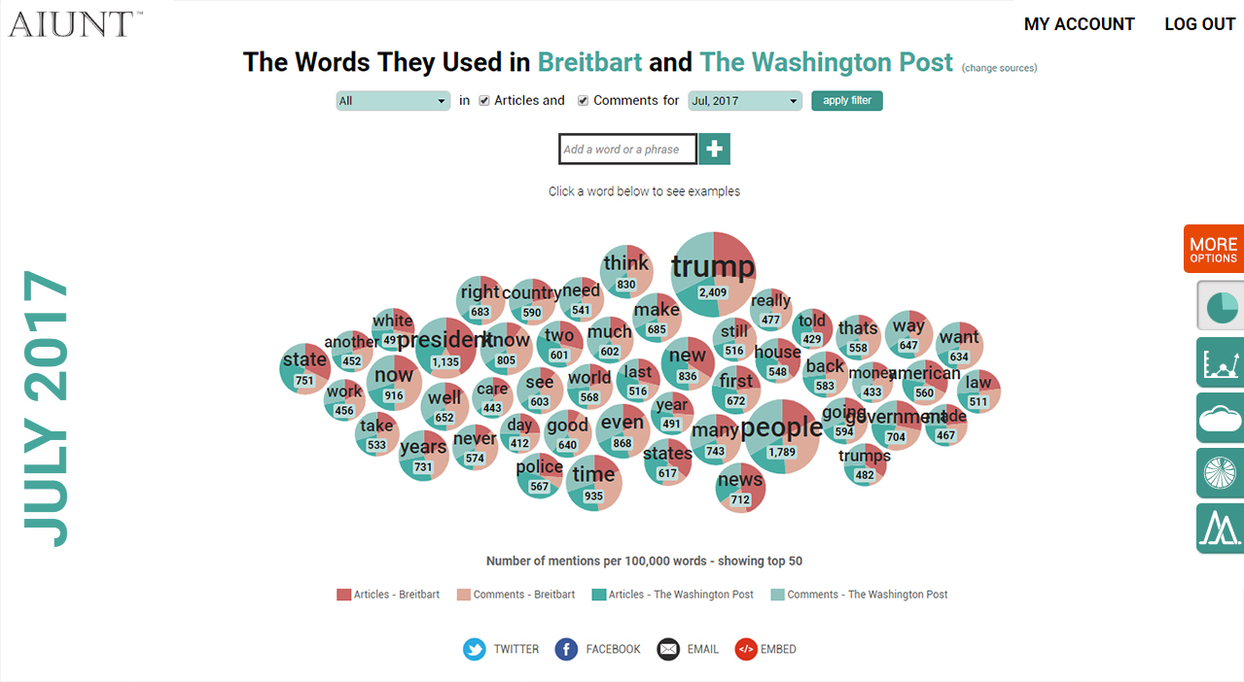Focus the Add a word or phrase field
This screenshot has width=1244, height=682.
pyautogui.click(x=628, y=149)
